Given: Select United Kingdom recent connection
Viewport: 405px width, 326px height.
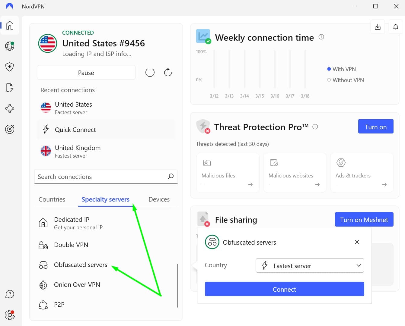Looking at the screenshot, I should [106, 151].
